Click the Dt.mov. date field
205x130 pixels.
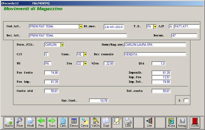pos(114,27)
